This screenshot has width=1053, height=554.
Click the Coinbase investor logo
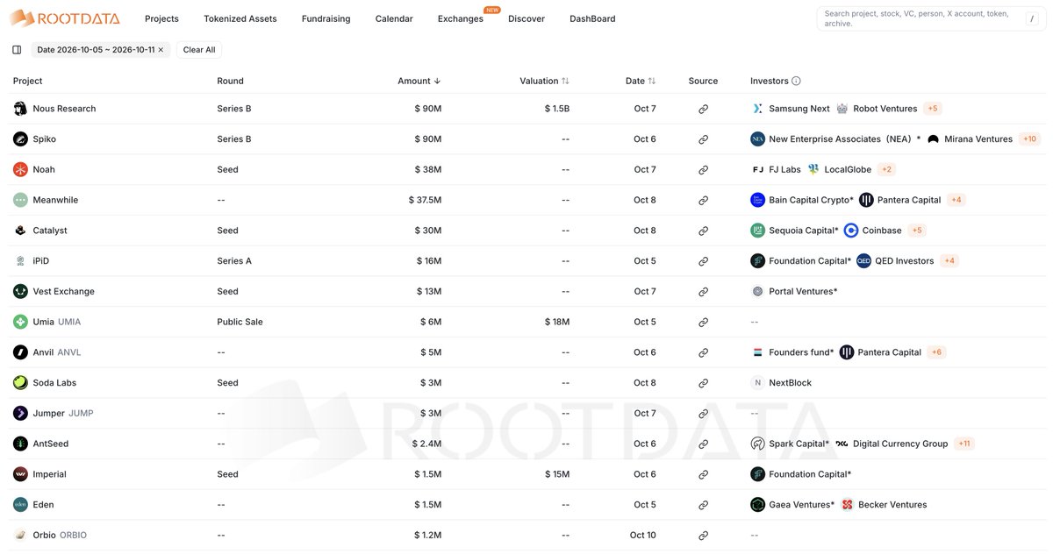(850, 231)
